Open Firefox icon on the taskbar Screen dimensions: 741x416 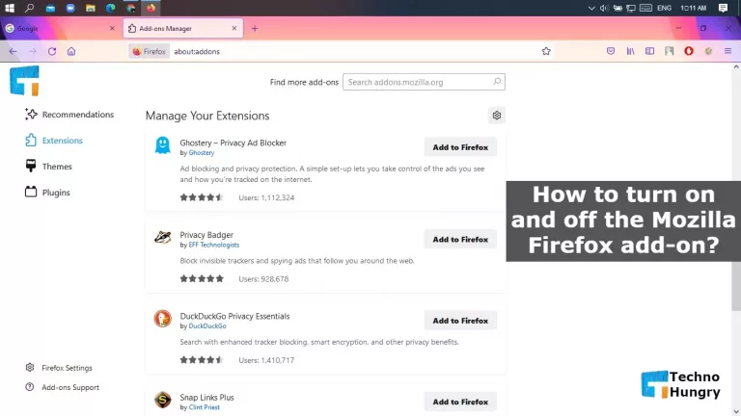pyautogui.click(x=151, y=8)
